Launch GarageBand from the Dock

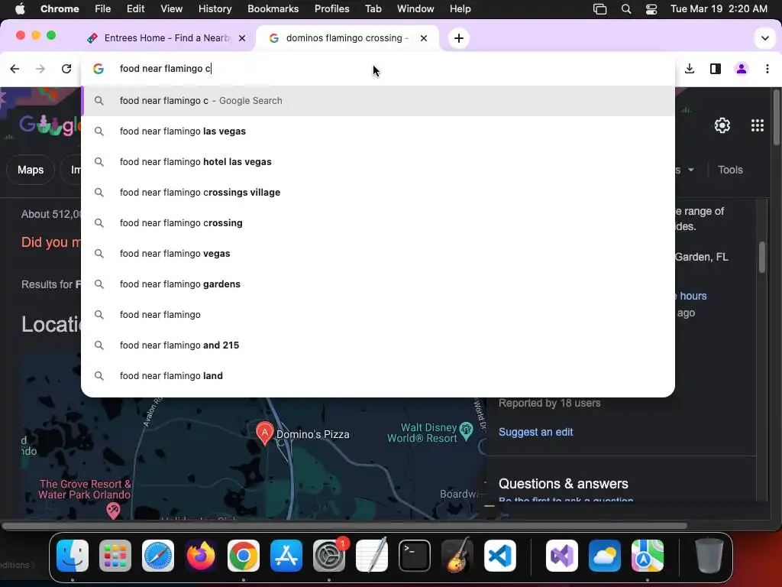pos(457,556)
